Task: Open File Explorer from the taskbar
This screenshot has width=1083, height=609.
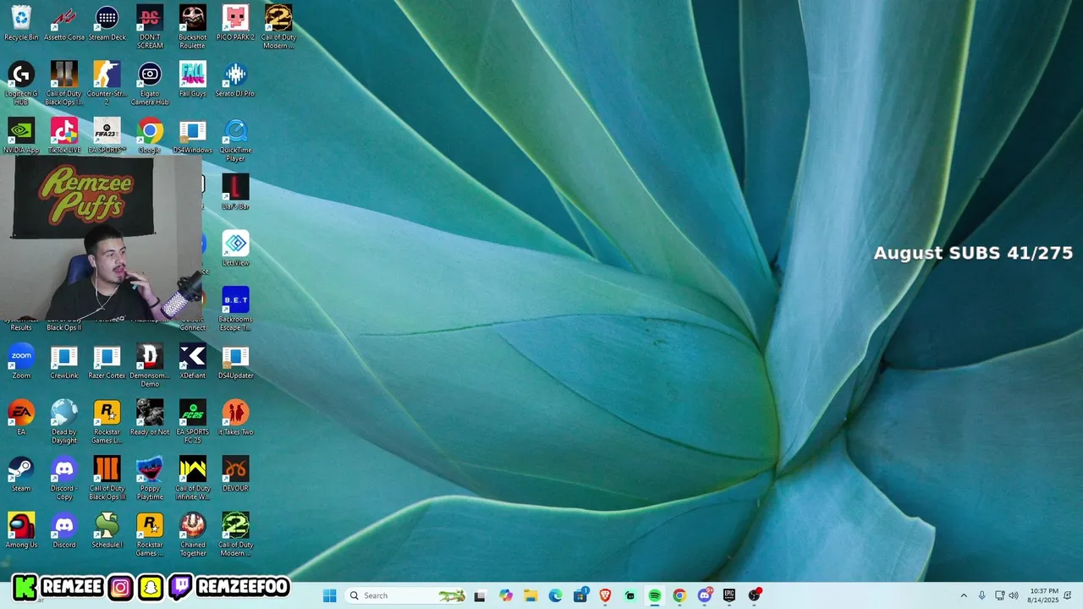Action: (x=531, y=595)
